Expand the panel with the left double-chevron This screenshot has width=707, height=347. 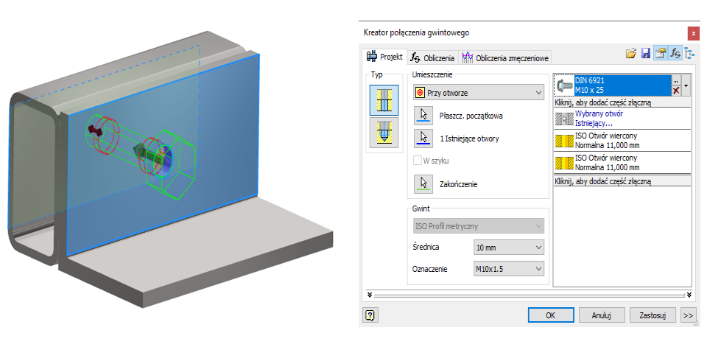(369, 295)
